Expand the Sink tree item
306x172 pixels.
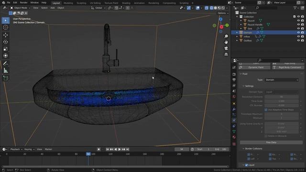click(241, 29)
